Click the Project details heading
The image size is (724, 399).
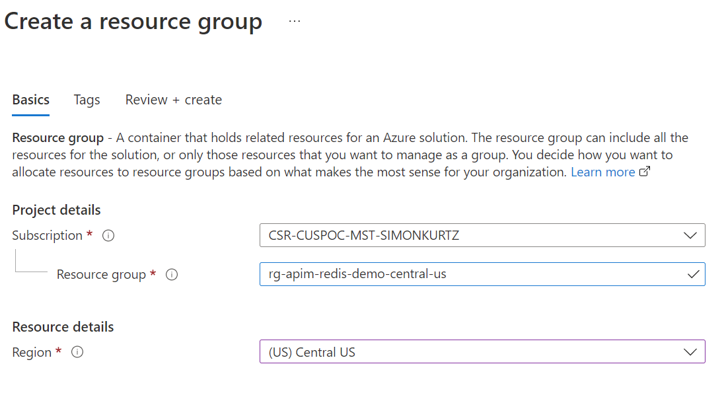(57, 210)
